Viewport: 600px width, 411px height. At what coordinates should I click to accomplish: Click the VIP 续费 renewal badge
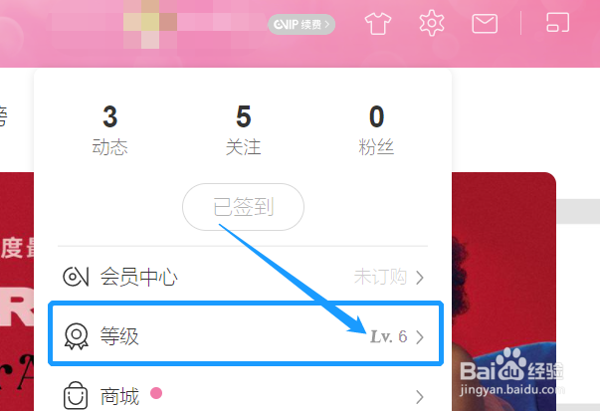pyautogui.click(x=301, y=25)
